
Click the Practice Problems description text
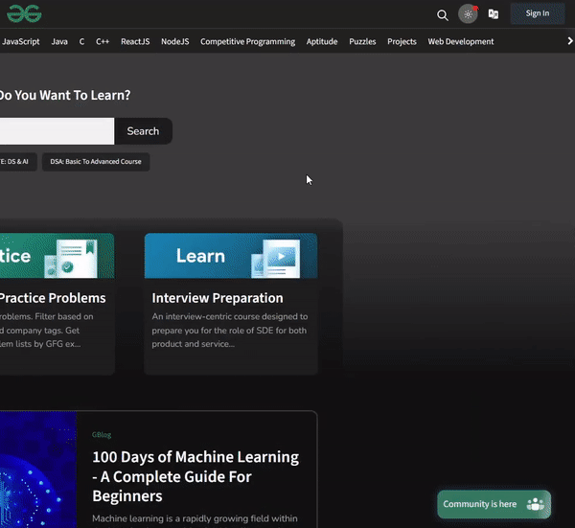coord(47,331)
